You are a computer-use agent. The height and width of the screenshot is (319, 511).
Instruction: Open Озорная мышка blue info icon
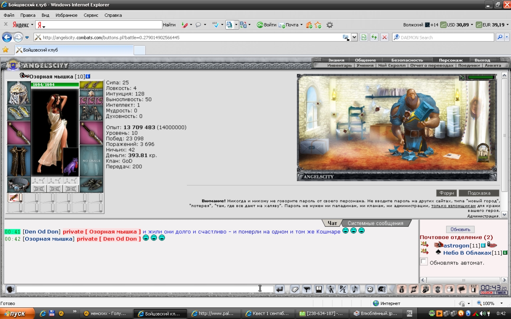click(88, 76)
